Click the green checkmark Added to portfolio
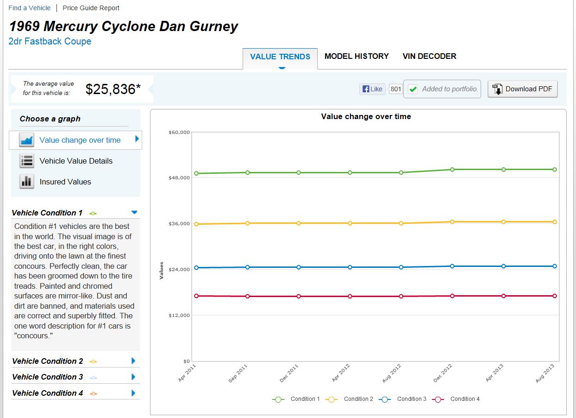Screen dimensions: 576x418 [x=413, y=89]
